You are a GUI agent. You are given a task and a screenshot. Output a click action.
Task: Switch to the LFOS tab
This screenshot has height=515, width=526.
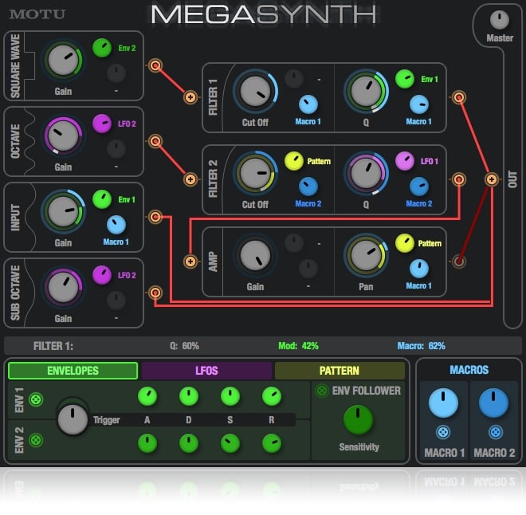pyautogui.click(x=206, y=371)
